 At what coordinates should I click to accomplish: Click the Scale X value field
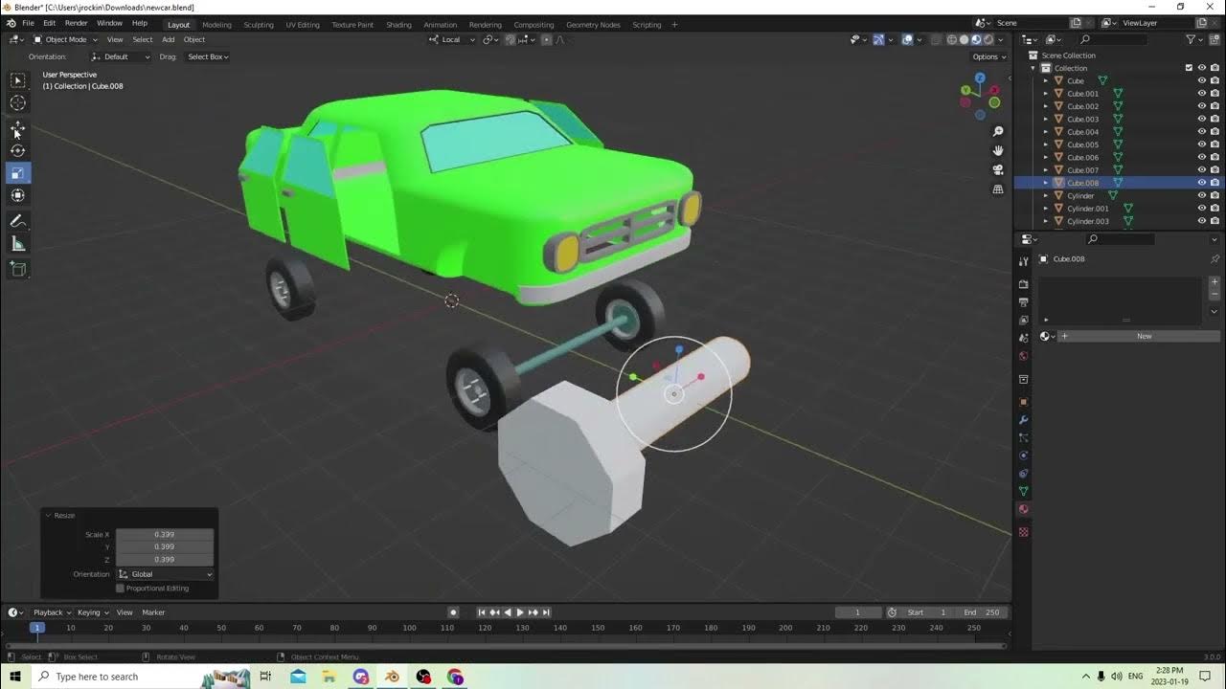[x=165, y=534]
